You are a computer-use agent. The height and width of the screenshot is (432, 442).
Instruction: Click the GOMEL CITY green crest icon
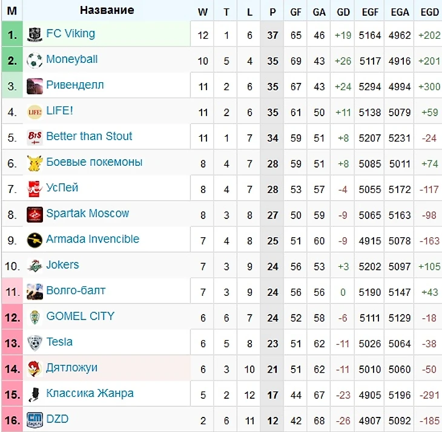pyautogui.click(x=35, y=317)
